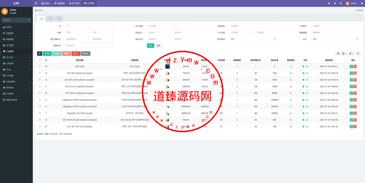Tick the Caterpillar CAT395 row checkbox
Screen dimensions: 365x183
point(40,99)
